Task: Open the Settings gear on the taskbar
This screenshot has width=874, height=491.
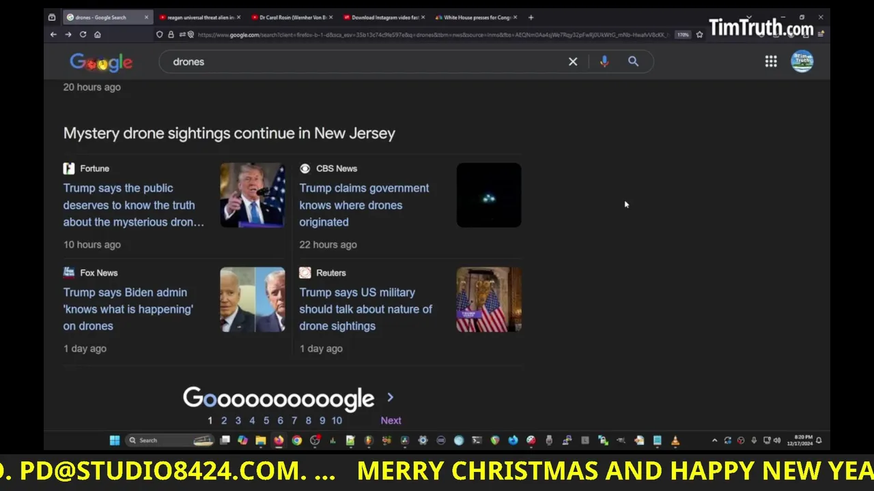Action: point(423,441)
